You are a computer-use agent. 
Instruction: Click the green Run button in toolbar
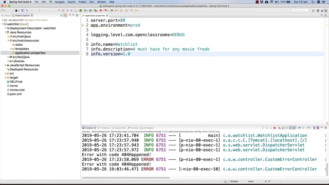[x=90, y=10]
